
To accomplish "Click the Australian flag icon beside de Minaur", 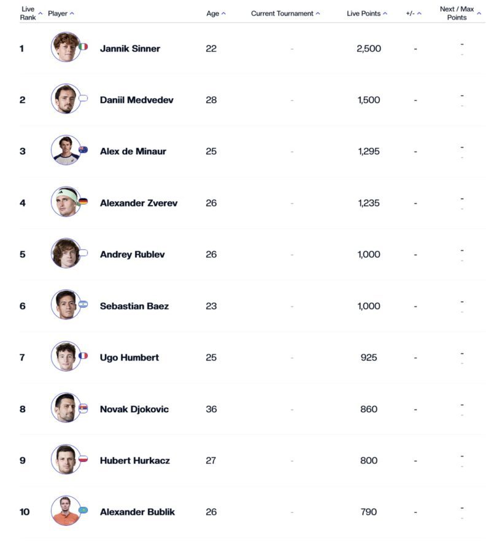I will 83,150.
